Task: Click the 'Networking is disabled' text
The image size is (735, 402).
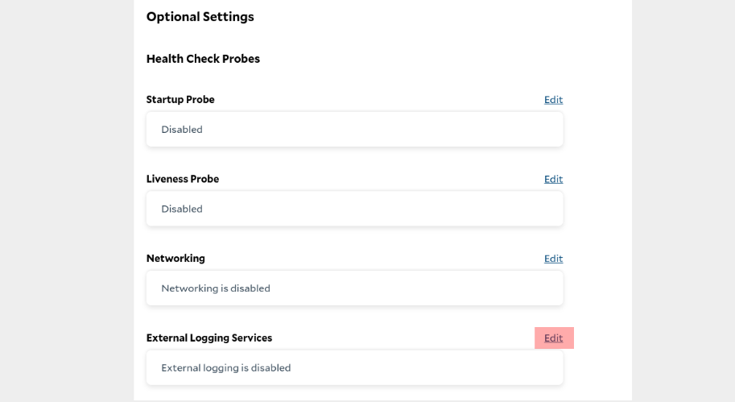Action: click(x=216, y=288)
